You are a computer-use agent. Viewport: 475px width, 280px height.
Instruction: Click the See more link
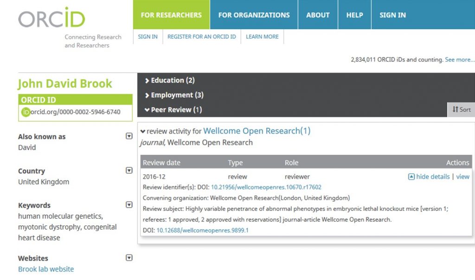click(459, 60)
